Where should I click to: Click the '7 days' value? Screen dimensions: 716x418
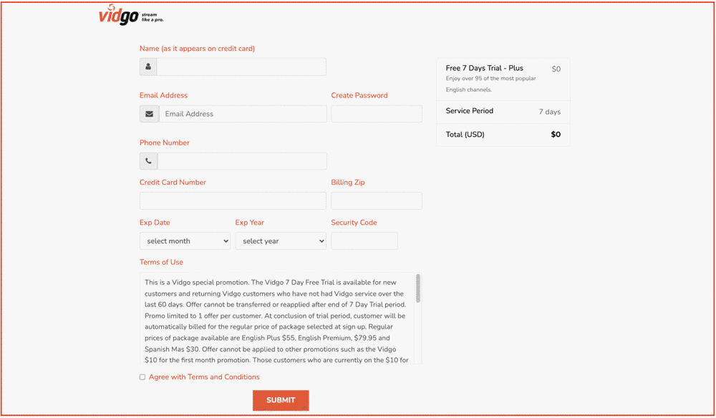point(549,112)
